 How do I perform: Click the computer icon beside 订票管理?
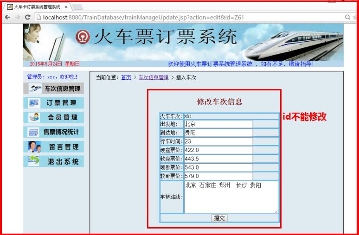[x=34, y=103]
